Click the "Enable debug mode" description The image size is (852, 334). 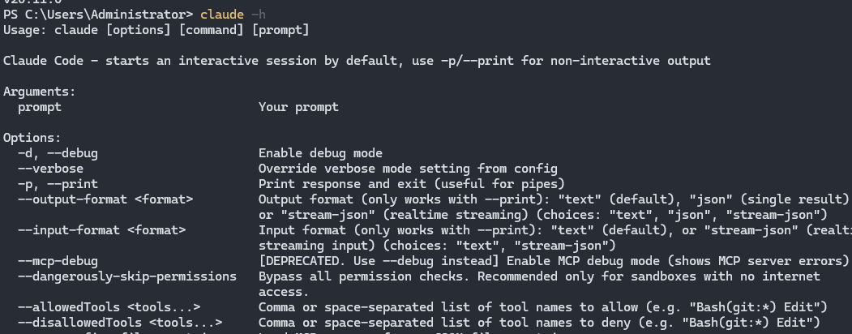click(x=320, y=153)
